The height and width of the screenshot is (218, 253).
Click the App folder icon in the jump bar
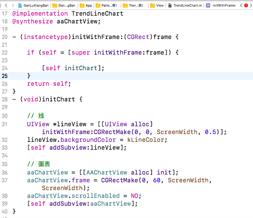(x=82, y=4)
